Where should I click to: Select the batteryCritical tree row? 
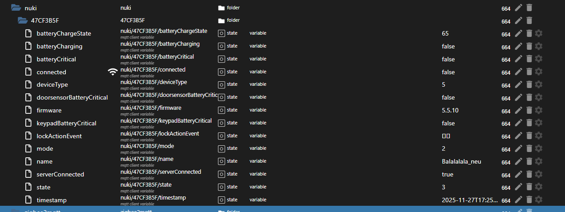tap(282, 59)
